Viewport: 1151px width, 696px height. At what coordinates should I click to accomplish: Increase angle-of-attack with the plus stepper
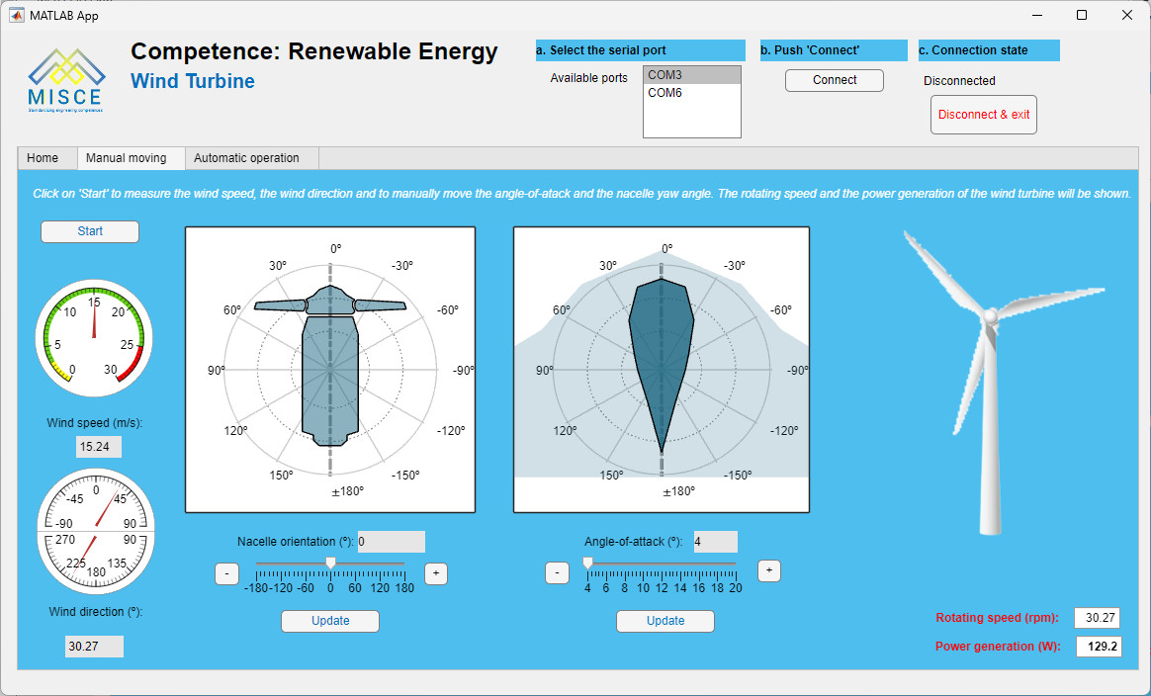point(769,570)
